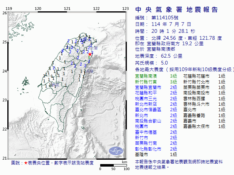Click the 雲林縣斗六市 1級 row
Viewport: 234px width, 175px height.
(204, 104)
